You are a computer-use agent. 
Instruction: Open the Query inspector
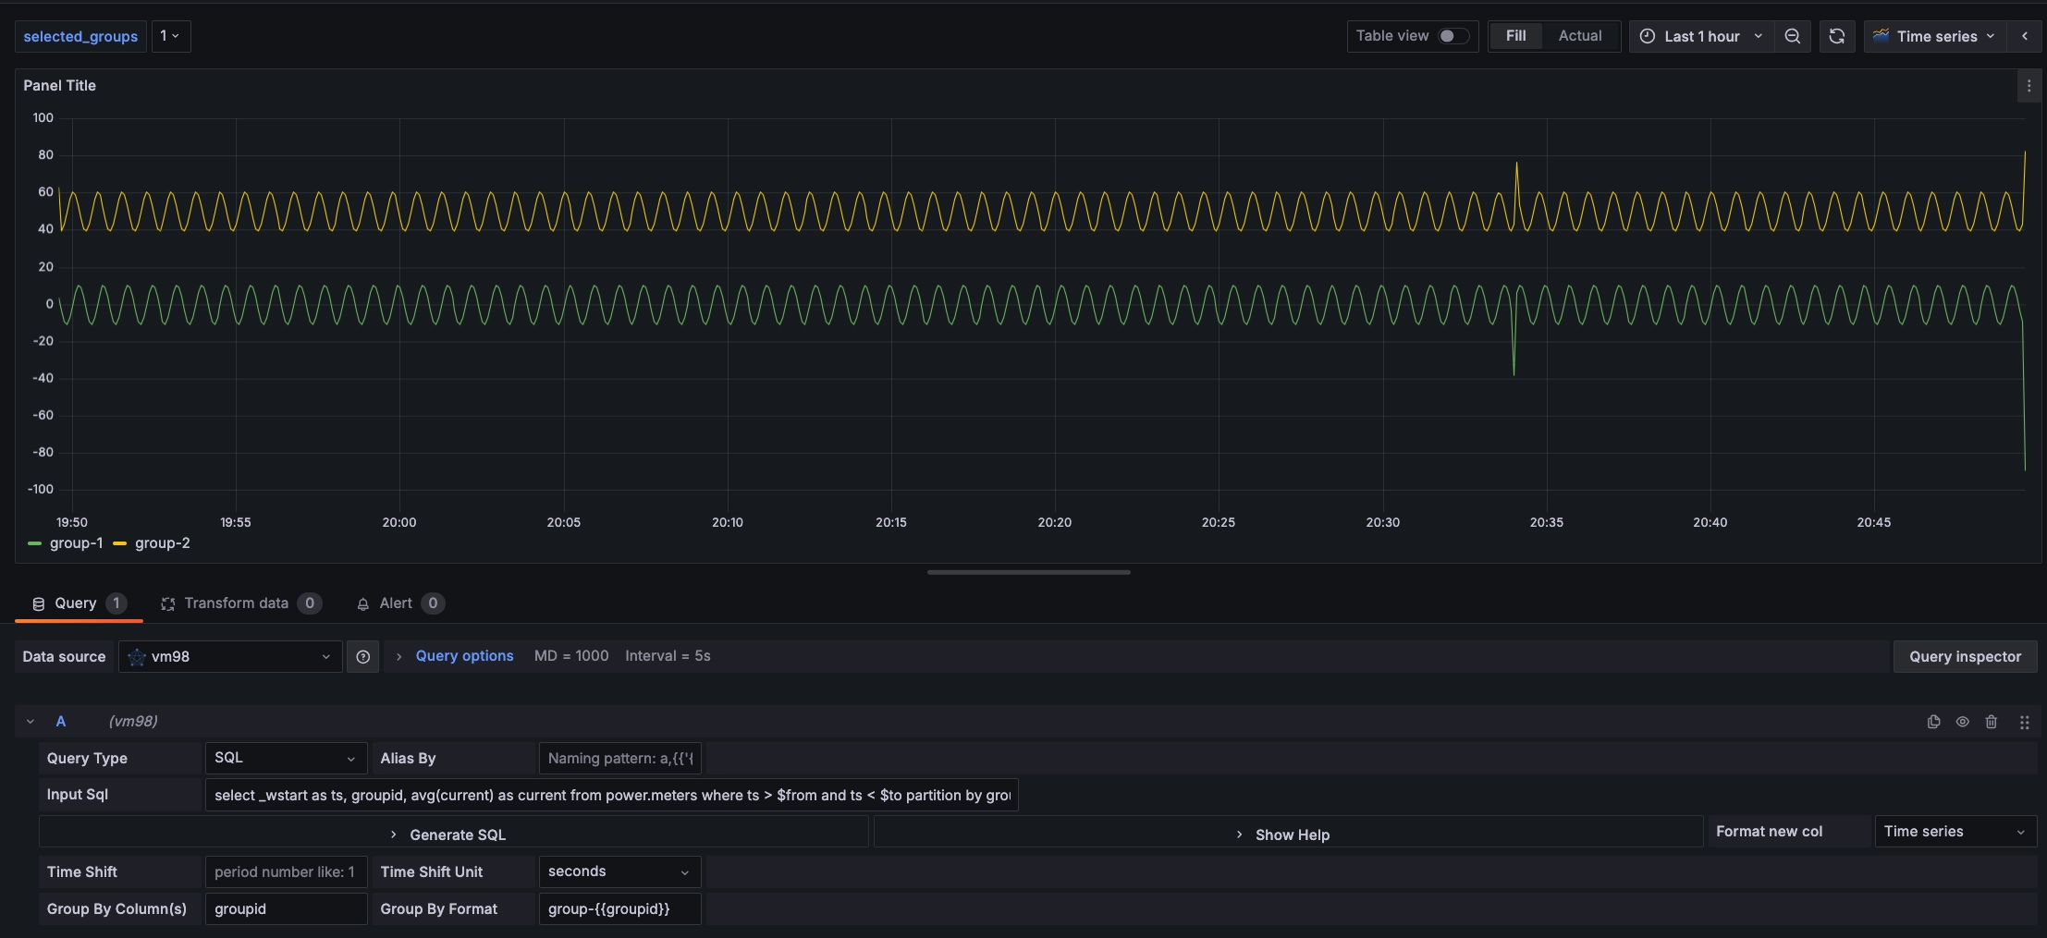pos(1965,657)
